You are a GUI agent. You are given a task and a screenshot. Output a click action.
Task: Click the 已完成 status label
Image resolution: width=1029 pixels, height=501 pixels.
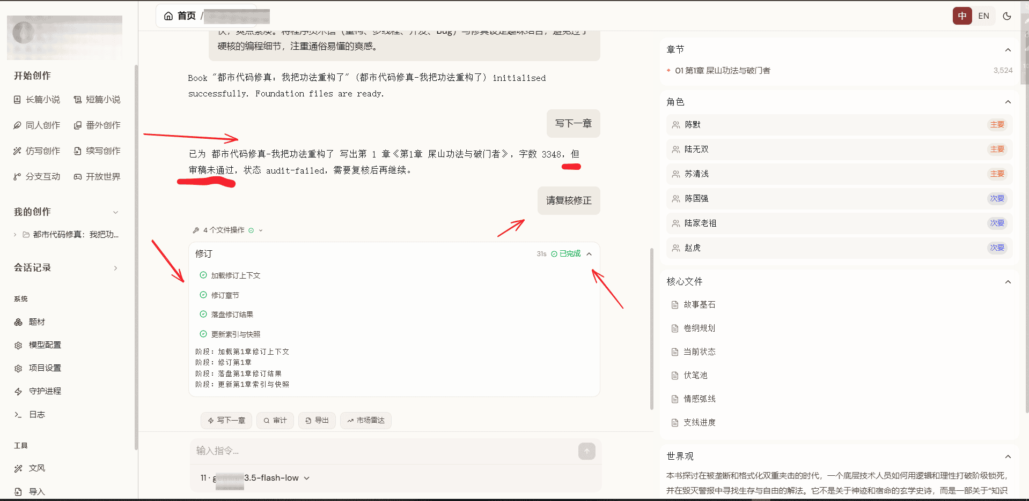tap(566, 254)
